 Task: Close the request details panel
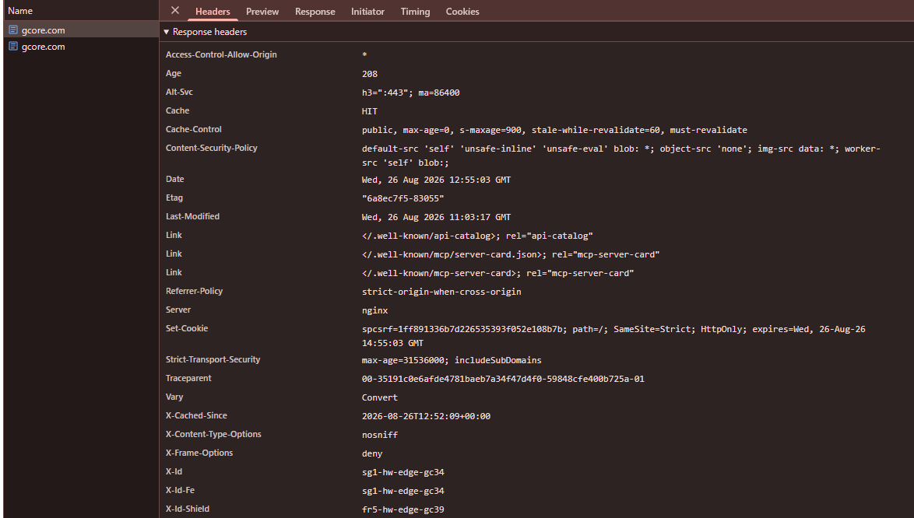[x=175, y=10]
